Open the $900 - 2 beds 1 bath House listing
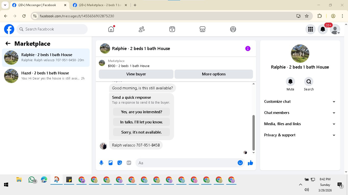348x195 pixels. tap(129, 66)
